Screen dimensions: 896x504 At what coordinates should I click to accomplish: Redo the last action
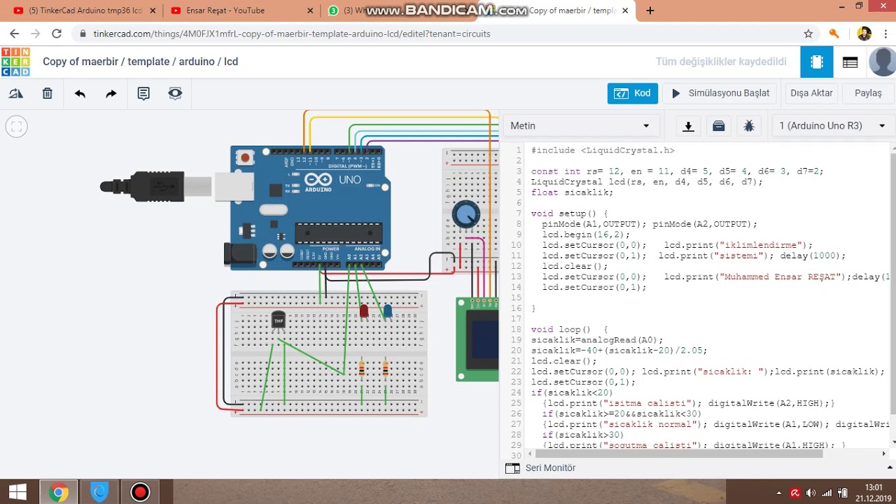click(111, 93)
